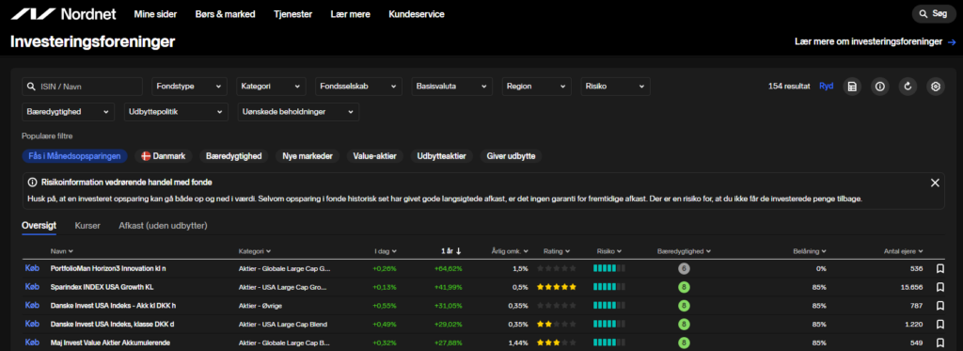
Task: Click the magnifier icon in ISIN / Navn field
Action: pos(31,87)
